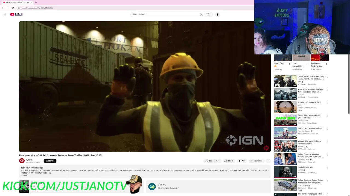Open the YouTube hamburger guide menu
350x196 pixels.
coord(5,14)
